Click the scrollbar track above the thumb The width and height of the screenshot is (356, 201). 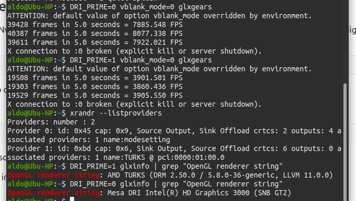345,42
